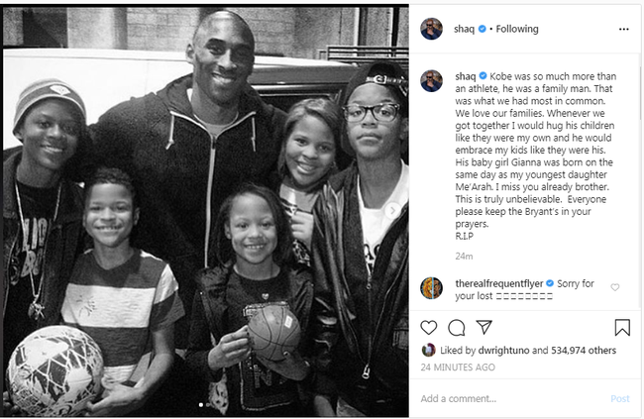Screen dimensions: 644x419
Task: Open the 24 MINUTES AGO timestamp link
Action: pos(458,367)
